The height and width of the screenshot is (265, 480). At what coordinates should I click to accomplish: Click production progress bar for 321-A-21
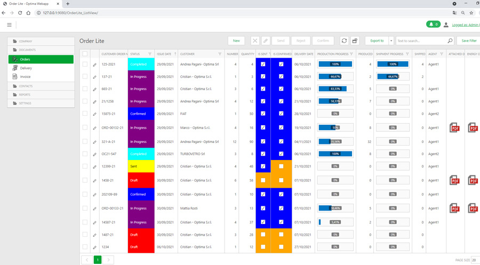(x=335, y=142)
